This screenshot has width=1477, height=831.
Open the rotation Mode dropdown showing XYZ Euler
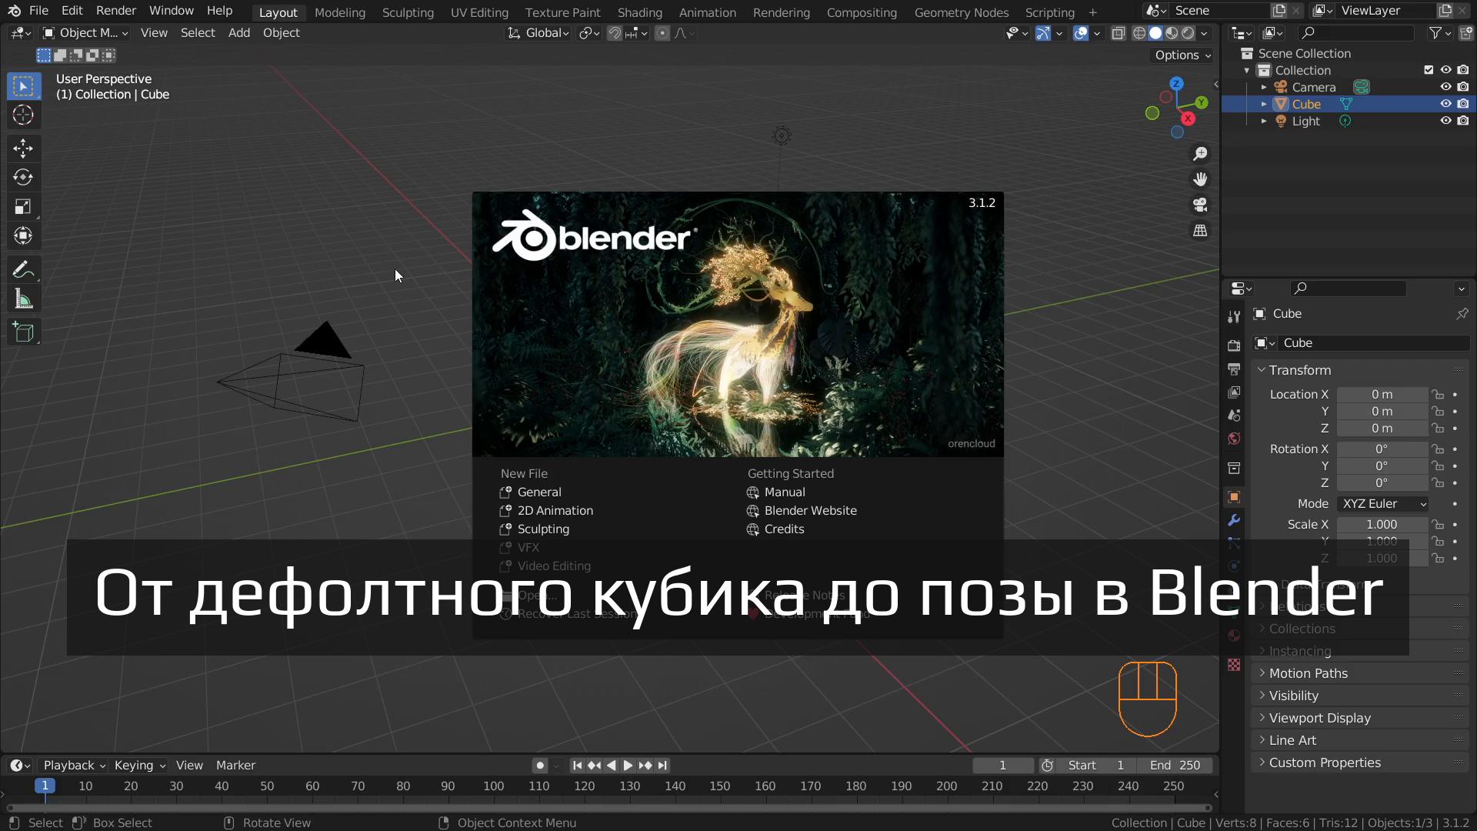pyautogui.click(x=1382, y=503)
